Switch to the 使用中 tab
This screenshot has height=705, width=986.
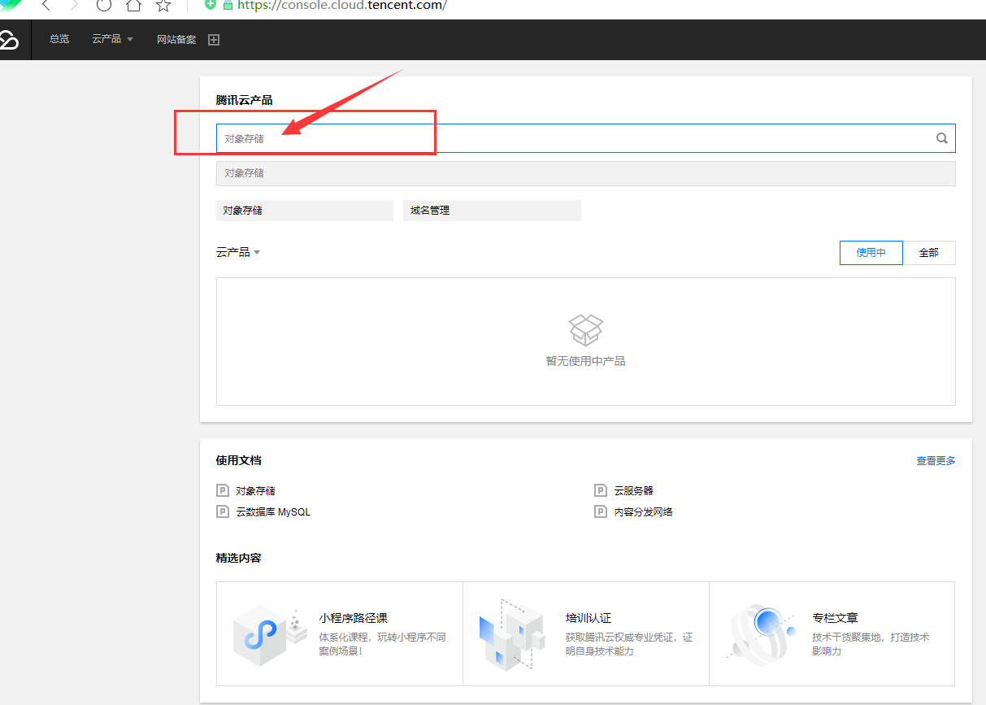coord(871,253)
